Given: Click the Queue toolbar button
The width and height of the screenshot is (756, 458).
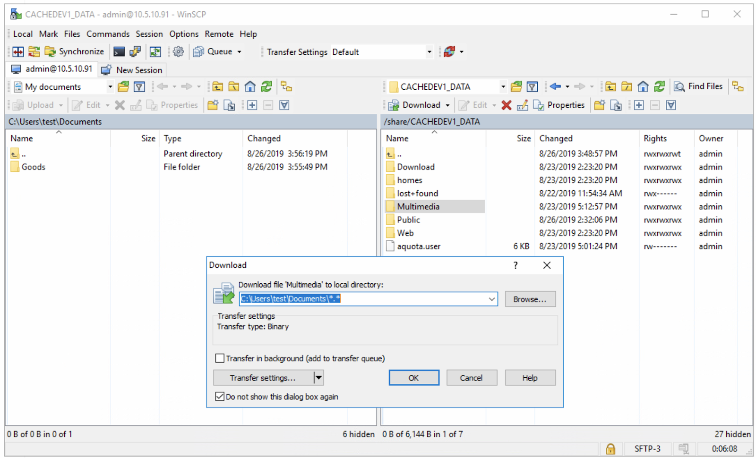Looking at the screenshot, I should click(x=214, y=51).
